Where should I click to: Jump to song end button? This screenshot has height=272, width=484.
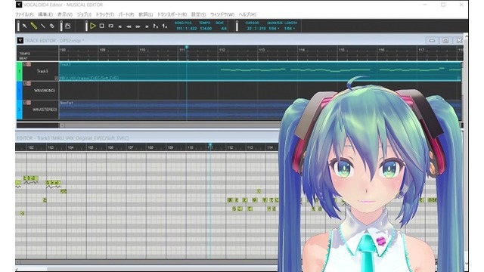pyautogui.click(x=147, y=26)
